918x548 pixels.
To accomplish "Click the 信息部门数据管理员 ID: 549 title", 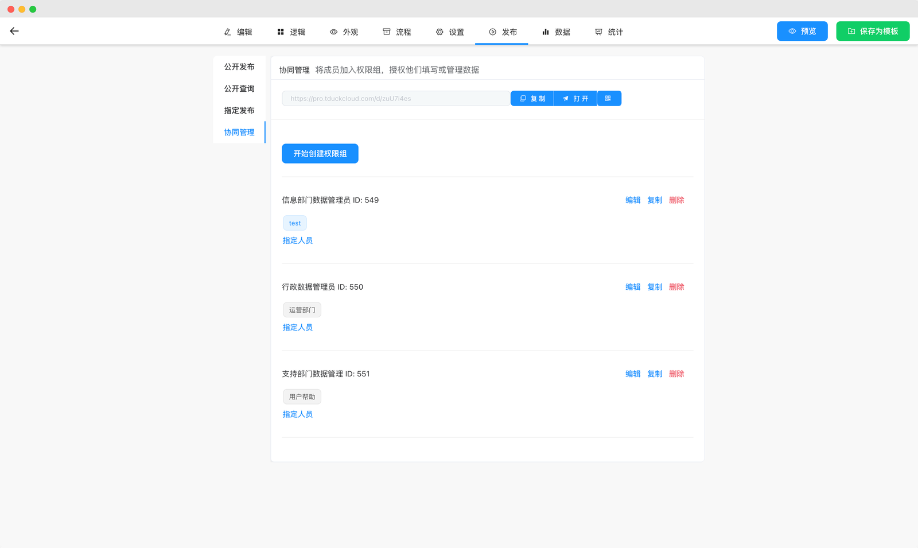I will pyautogui.click(x=330, y=200).
